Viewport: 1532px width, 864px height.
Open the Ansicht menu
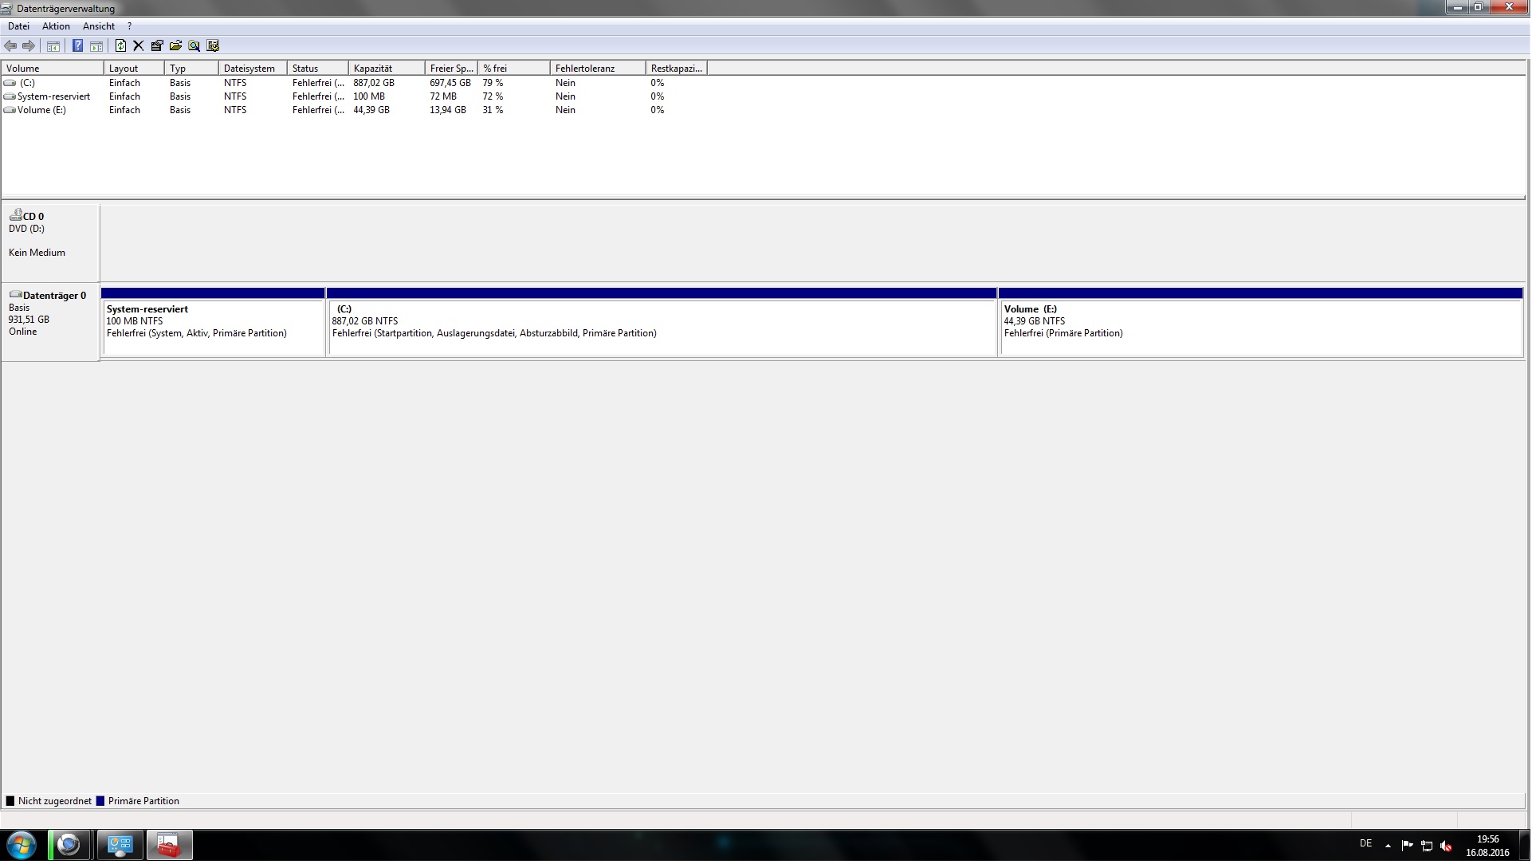click(x=99, y=26)
